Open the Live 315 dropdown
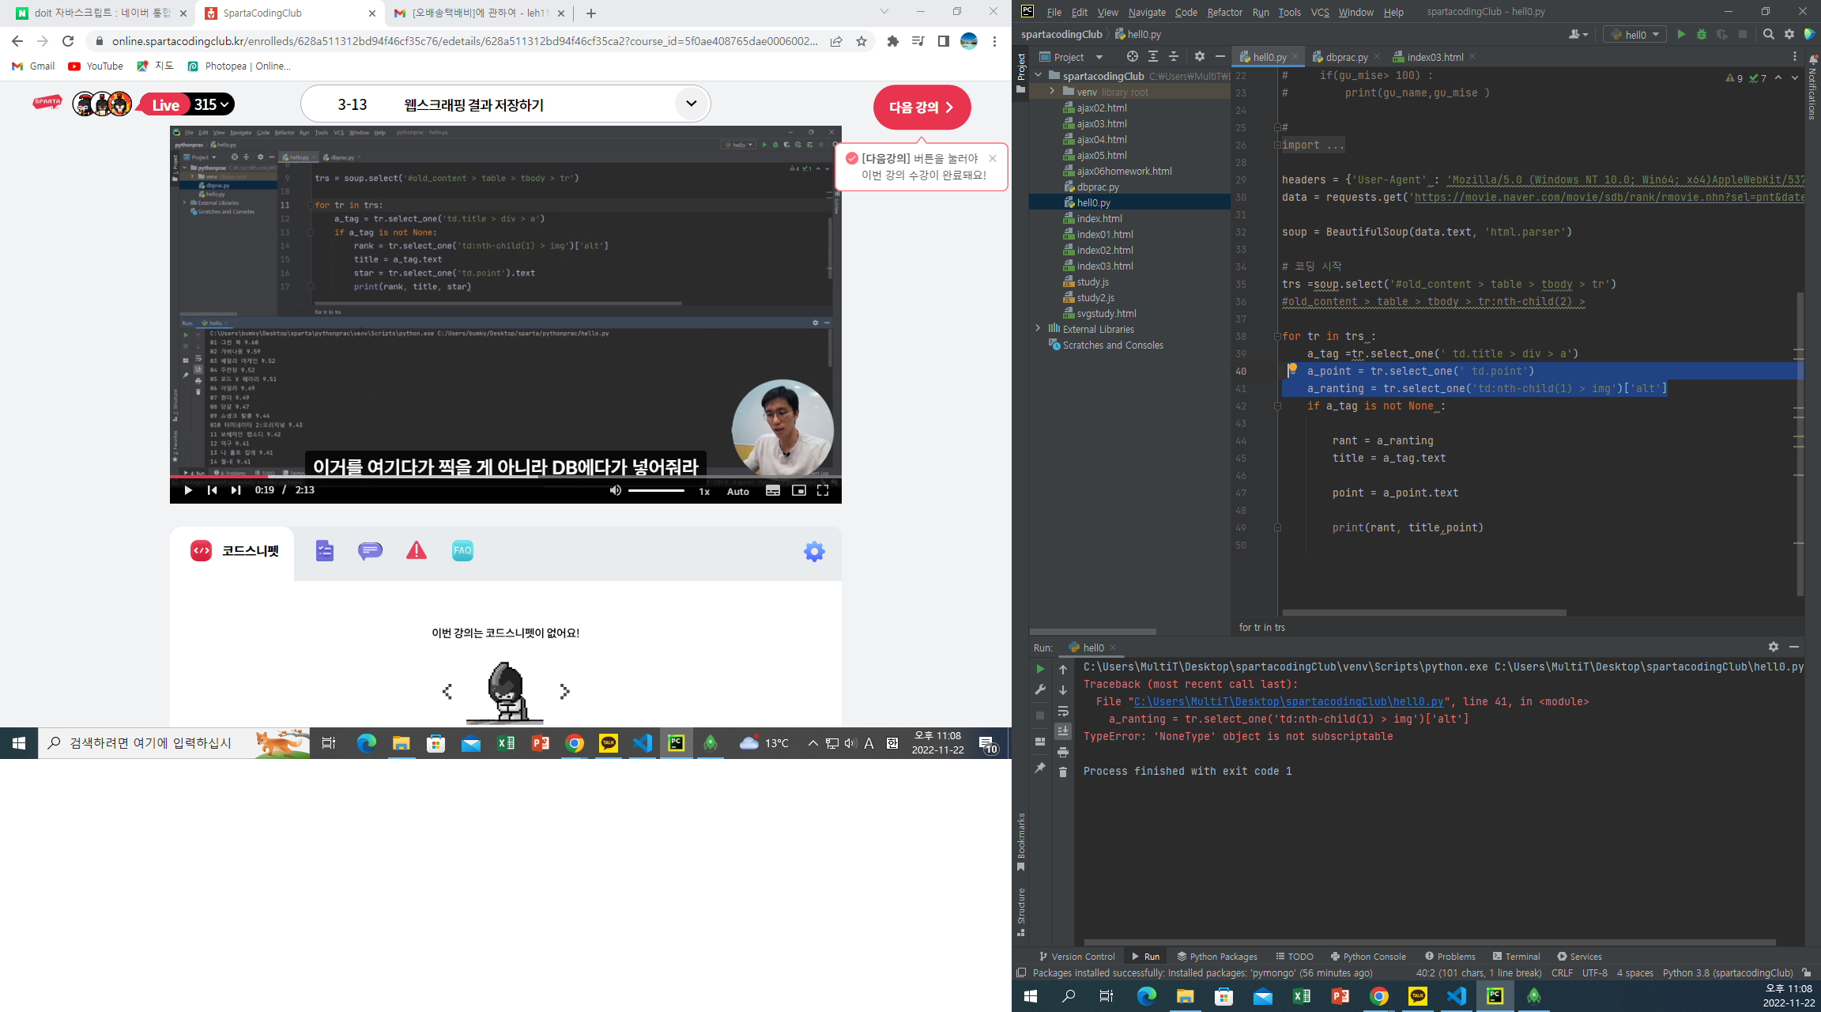This screenshot has height=1012, width=1821. coord(187,104)
